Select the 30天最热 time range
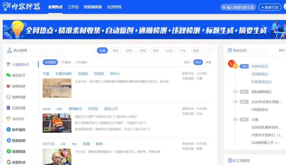Image resolution: width=286 pixels, height=165 pixels. 81,62
